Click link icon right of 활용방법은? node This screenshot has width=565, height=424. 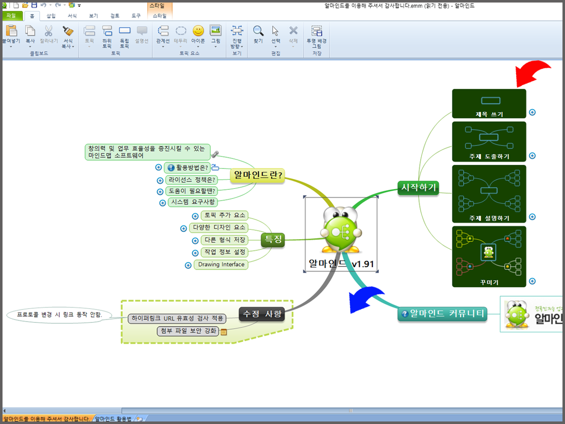[215, 167]
